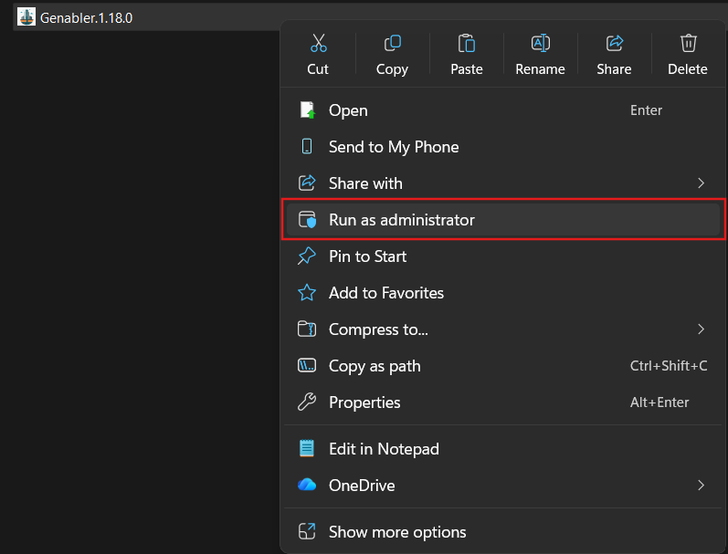The height and width of the screenshot is (554, 728).
Task: Click the Share icon in top row
Action: click(x=614, y=43)
